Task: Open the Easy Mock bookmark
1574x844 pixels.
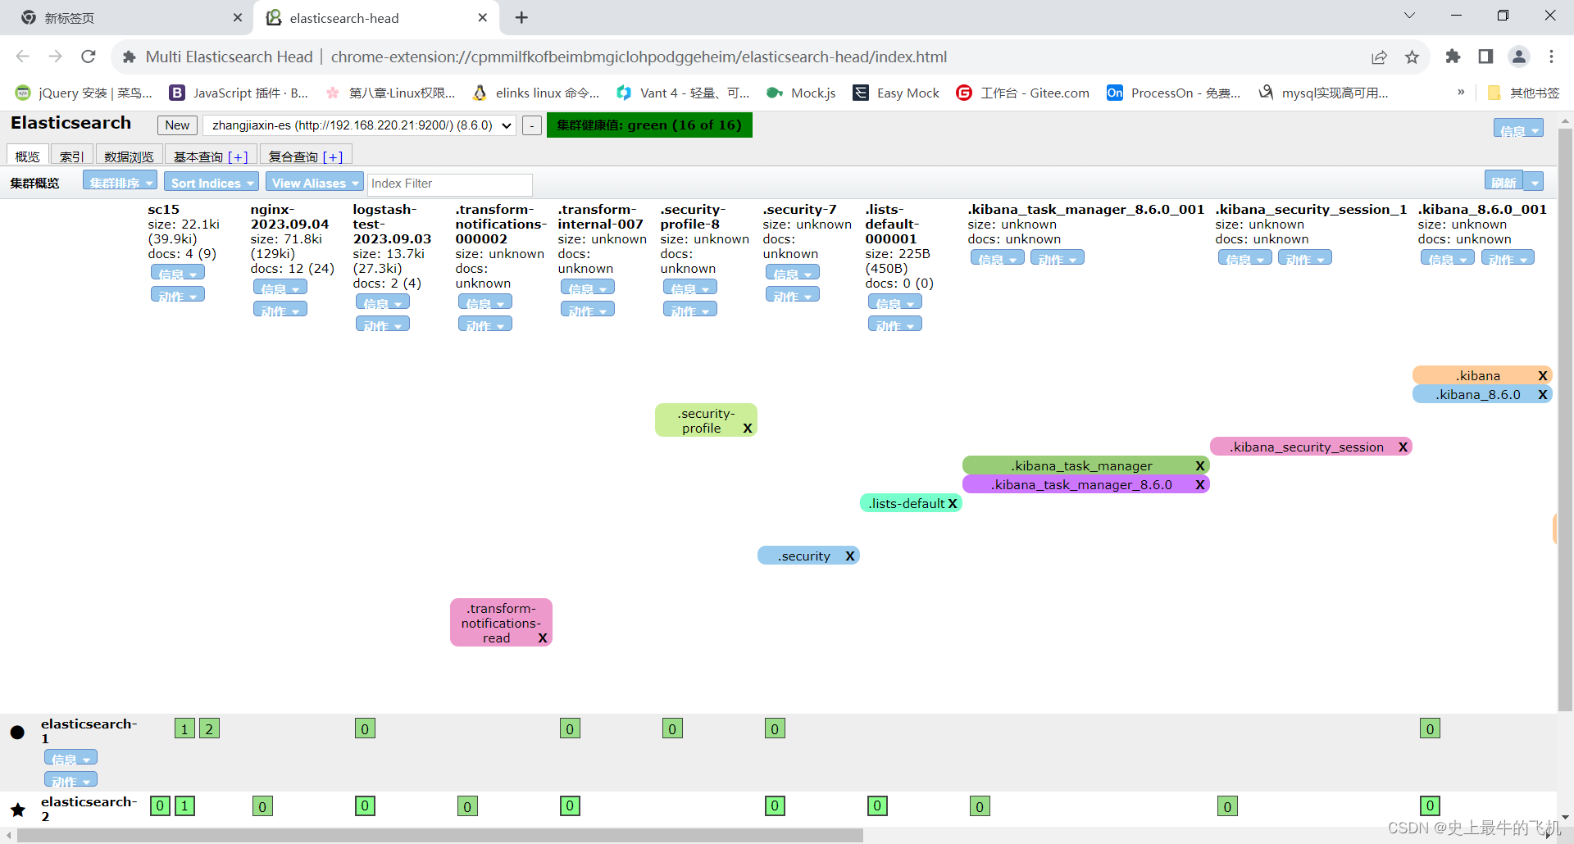Action: coord(896,93)
